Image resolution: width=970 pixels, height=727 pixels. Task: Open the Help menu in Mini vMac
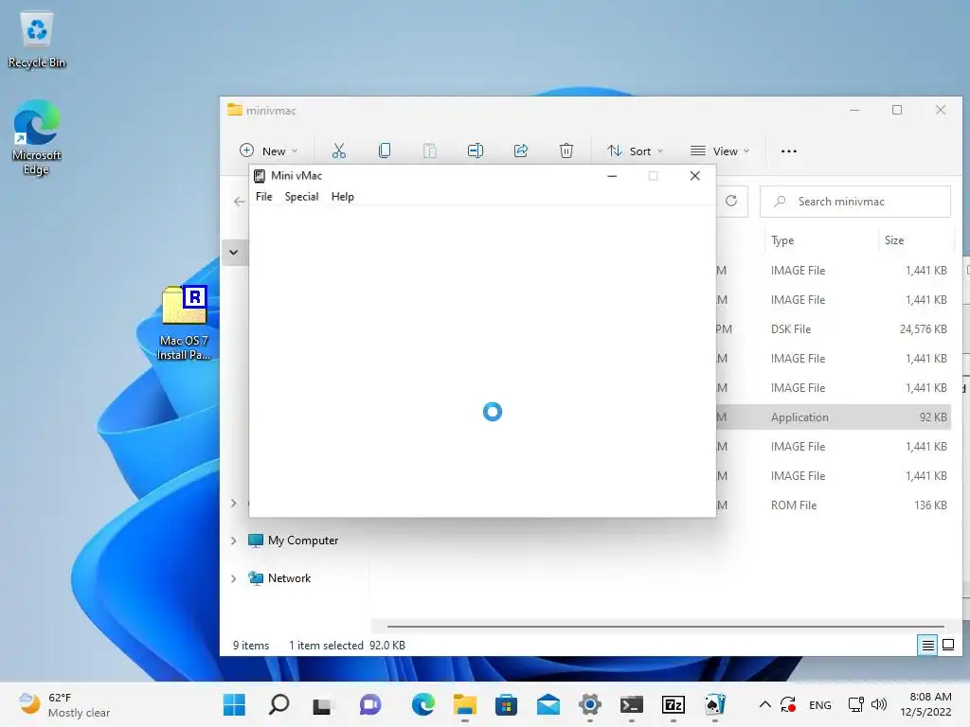342,197
